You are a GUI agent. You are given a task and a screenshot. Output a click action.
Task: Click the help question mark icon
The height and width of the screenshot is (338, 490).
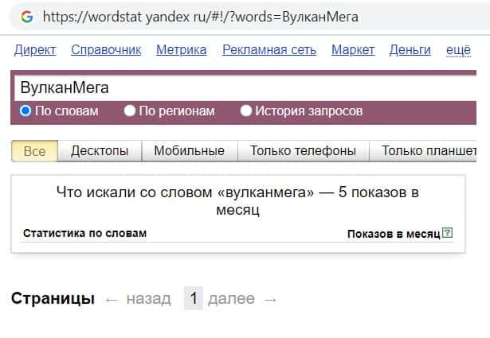447,233
